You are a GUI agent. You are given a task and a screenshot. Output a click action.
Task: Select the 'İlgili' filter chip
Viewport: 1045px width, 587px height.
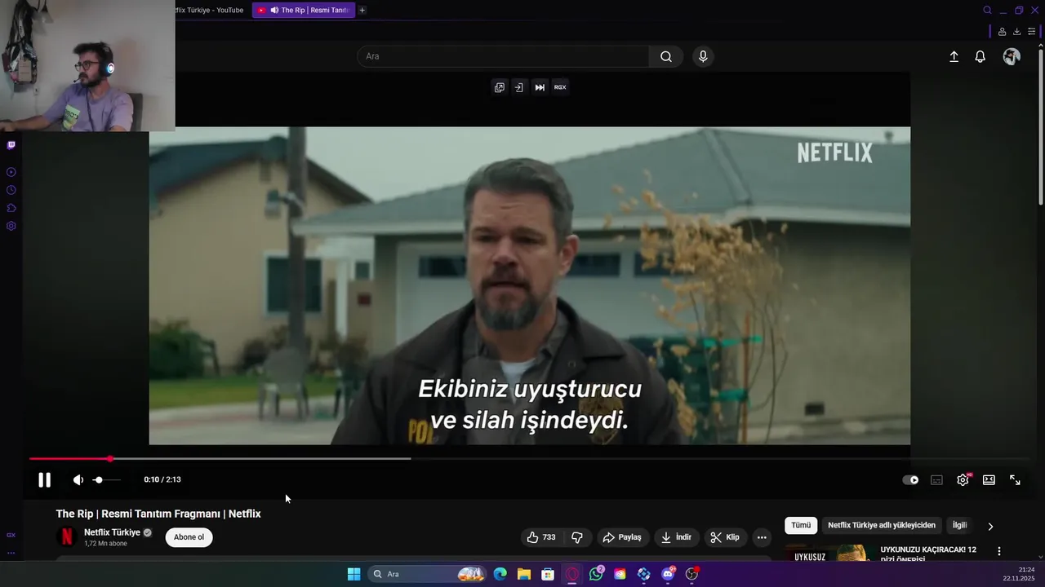[959, 526]
